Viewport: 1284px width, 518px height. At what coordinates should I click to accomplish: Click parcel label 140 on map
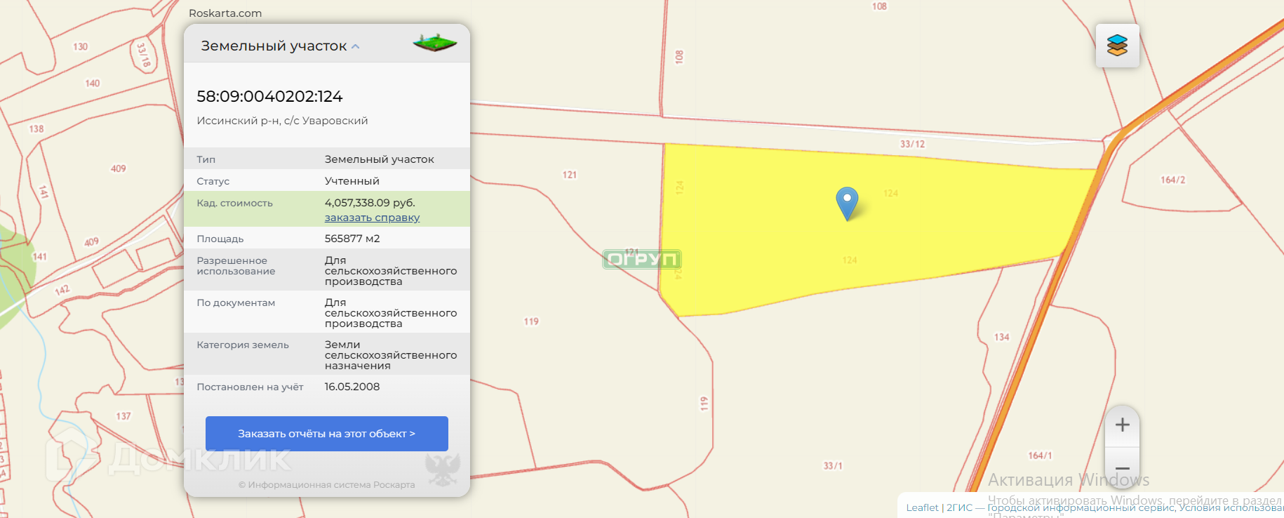(x=93, y=84)
